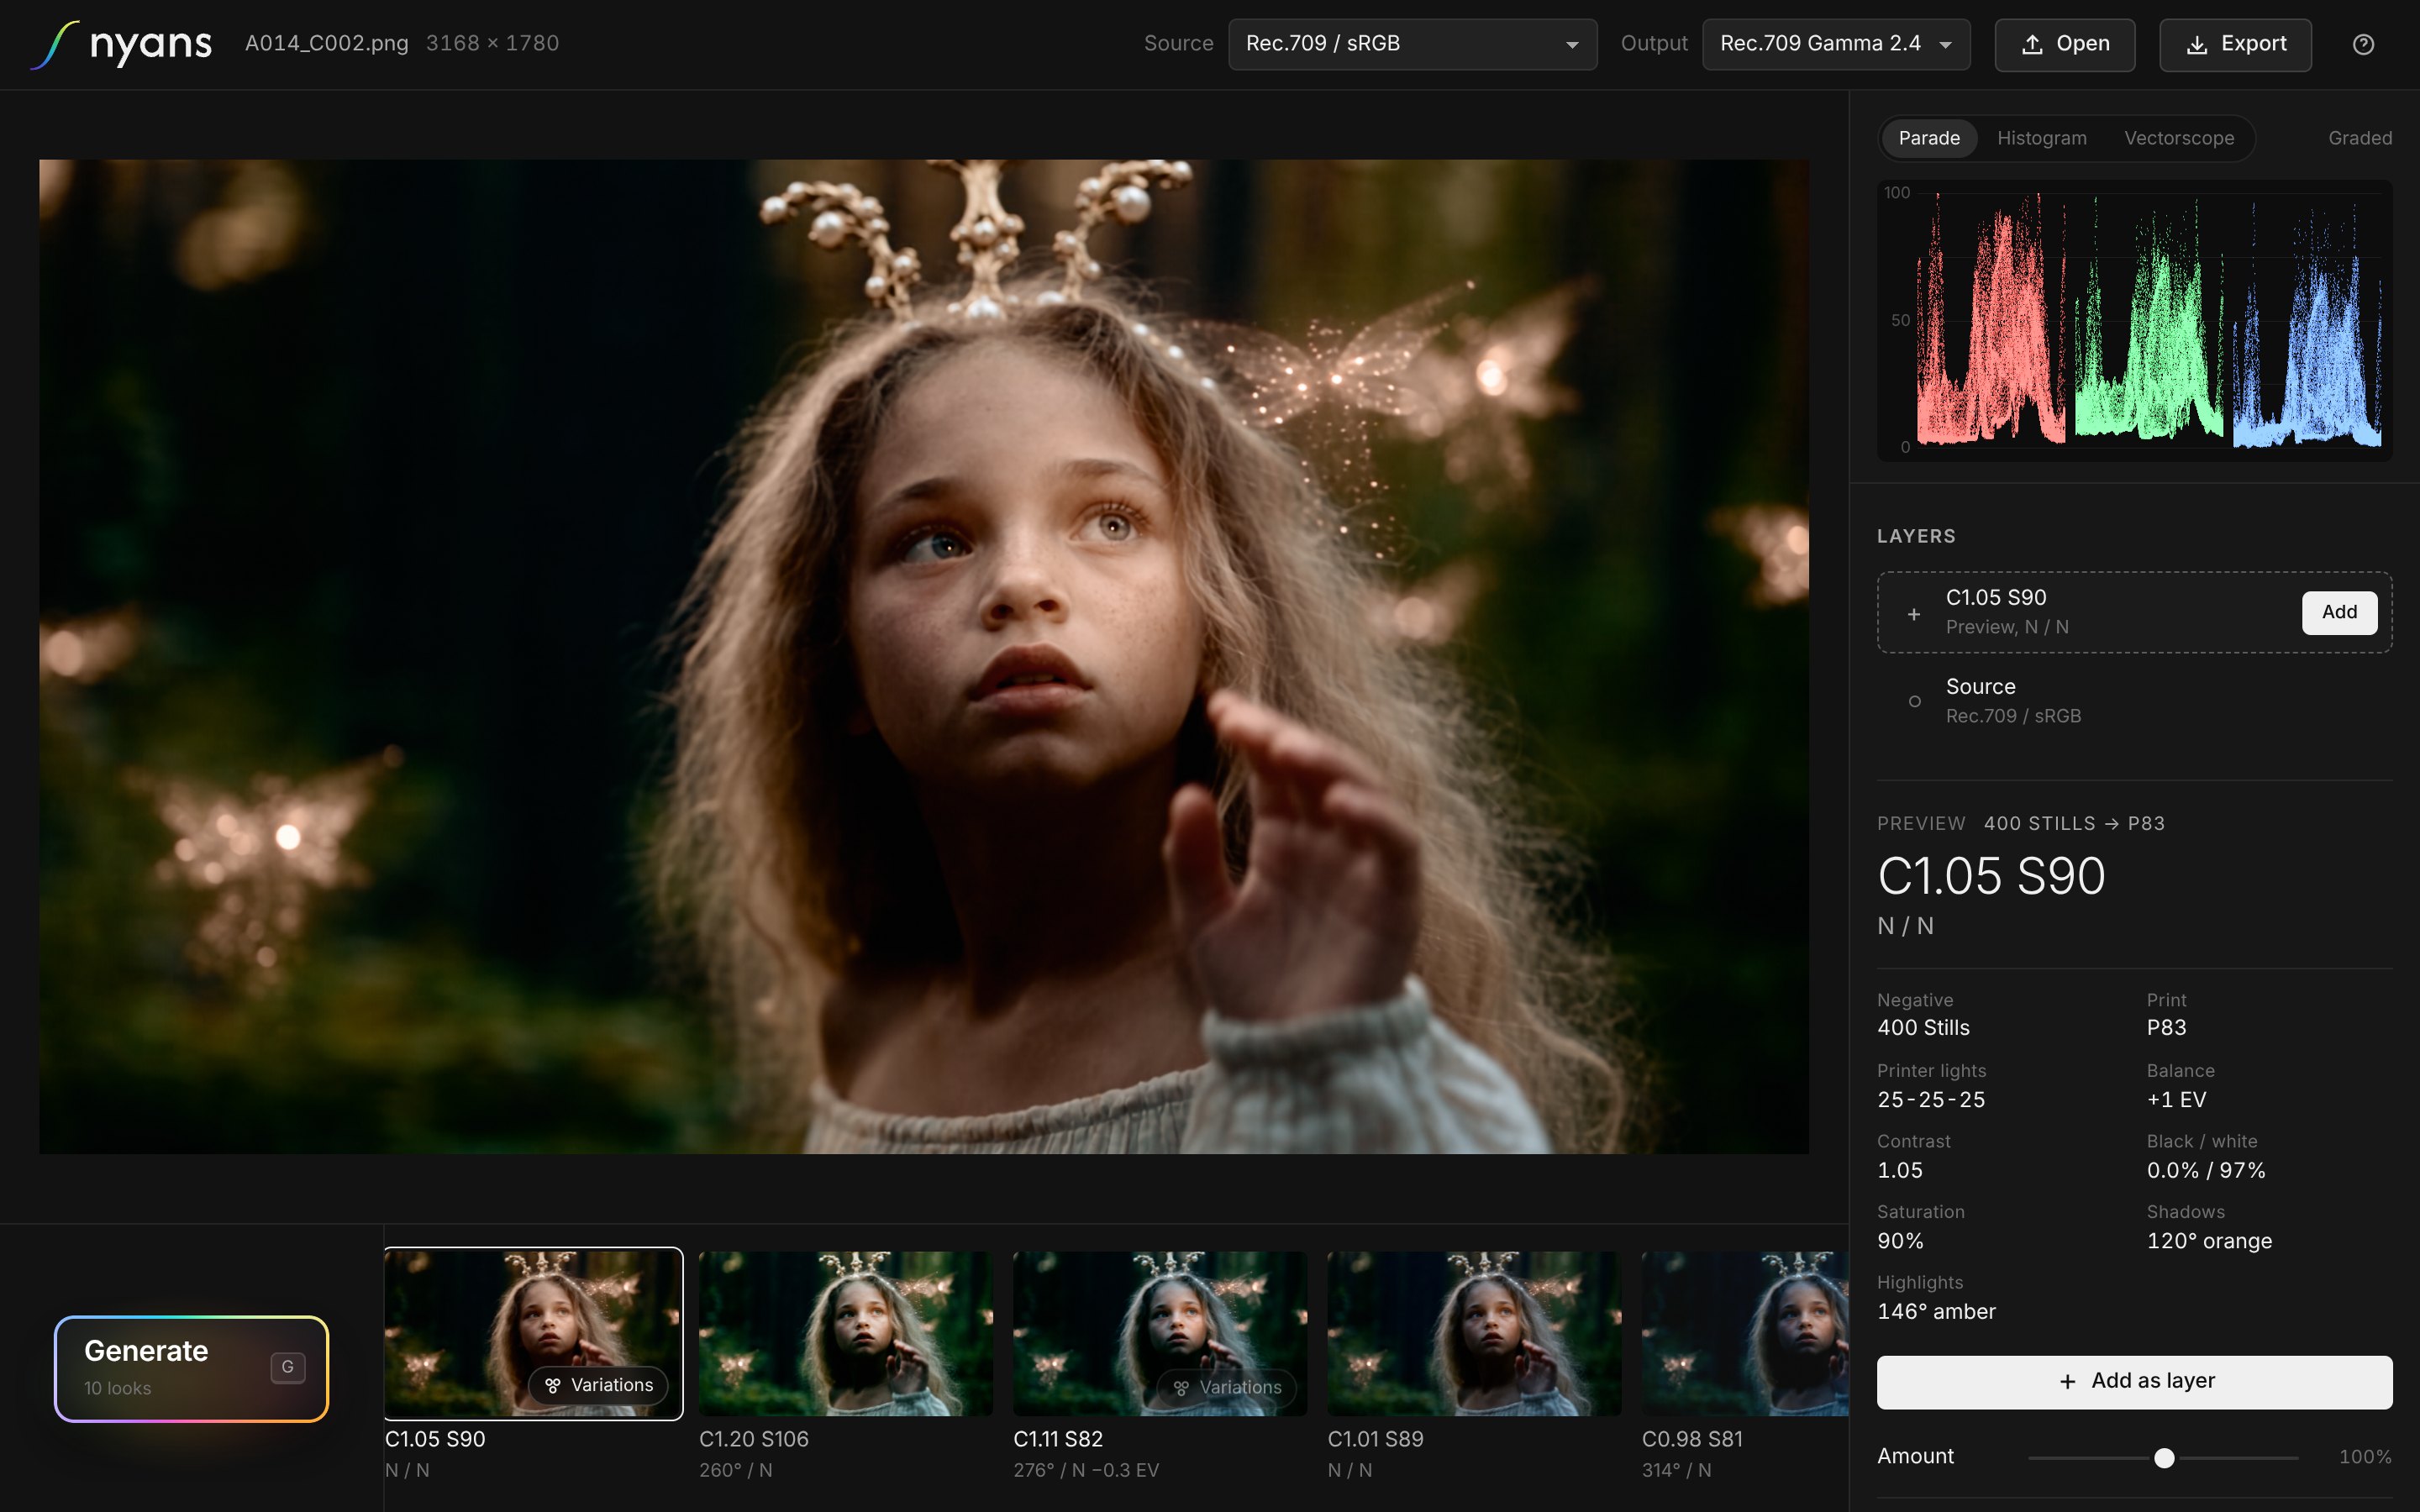2420x1512 pixels.
Task: Click the main image preview
Action: pos(923,656)
